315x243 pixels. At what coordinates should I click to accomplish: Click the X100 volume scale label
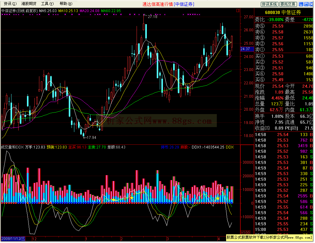coord(245,233)
